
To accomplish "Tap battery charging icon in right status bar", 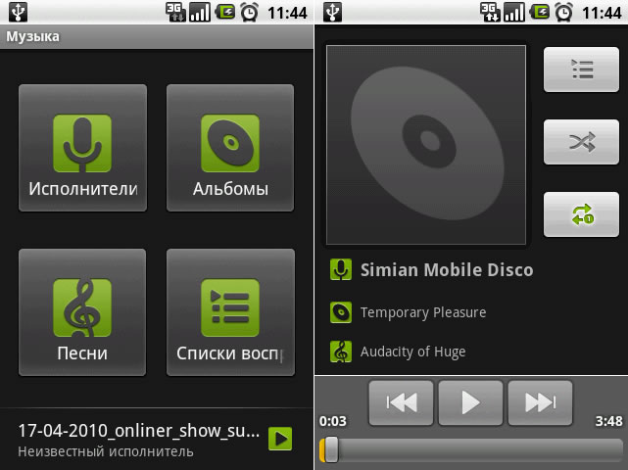I will click(x=540, y=13).
